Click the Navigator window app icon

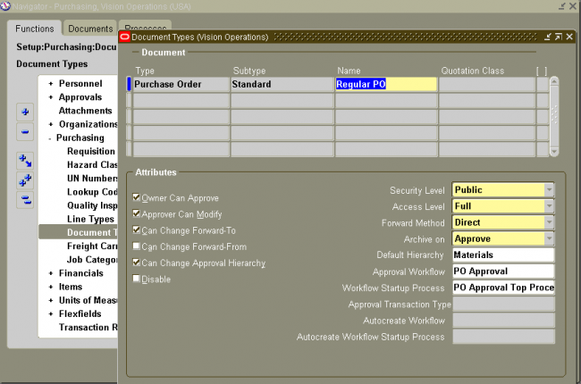[5, 6]
